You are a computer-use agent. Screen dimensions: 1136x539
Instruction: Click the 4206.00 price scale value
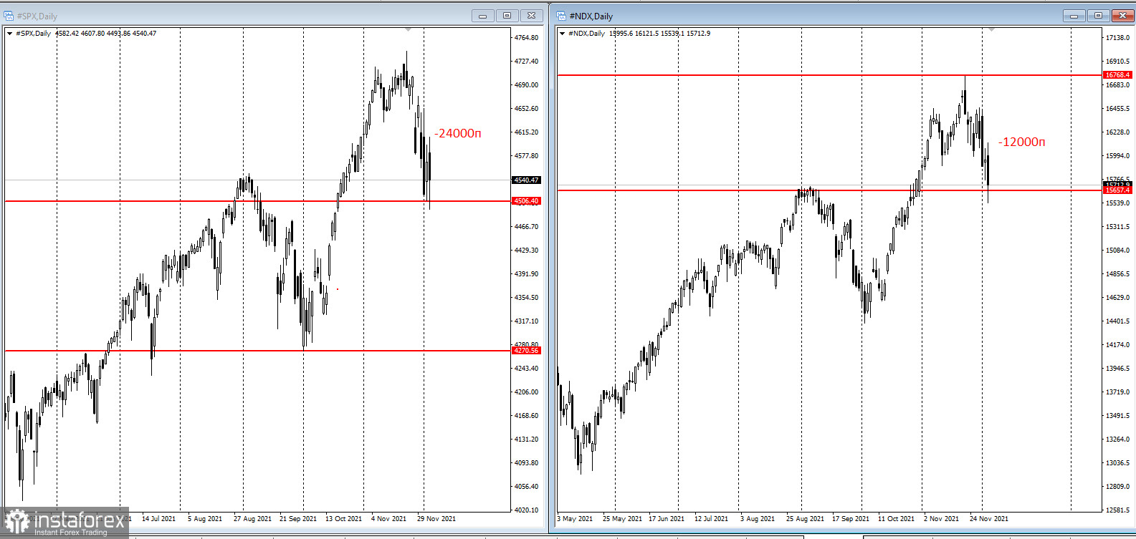point(526,392)
